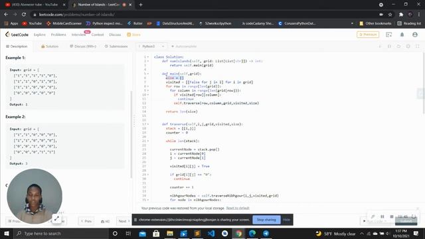Image resolution: width=425 pixels, height=239 pixels.
Task: Collapse the code fold arrow at line 29
Action: click(148, 175)
